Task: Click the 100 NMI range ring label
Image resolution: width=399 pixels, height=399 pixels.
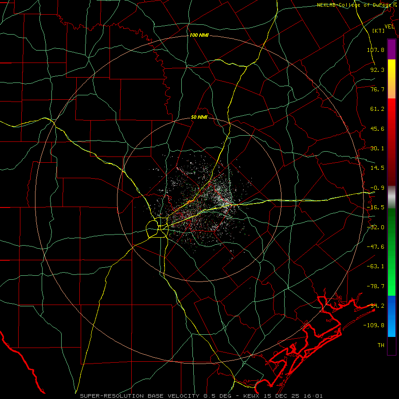Action: click(x=199, y=35)
